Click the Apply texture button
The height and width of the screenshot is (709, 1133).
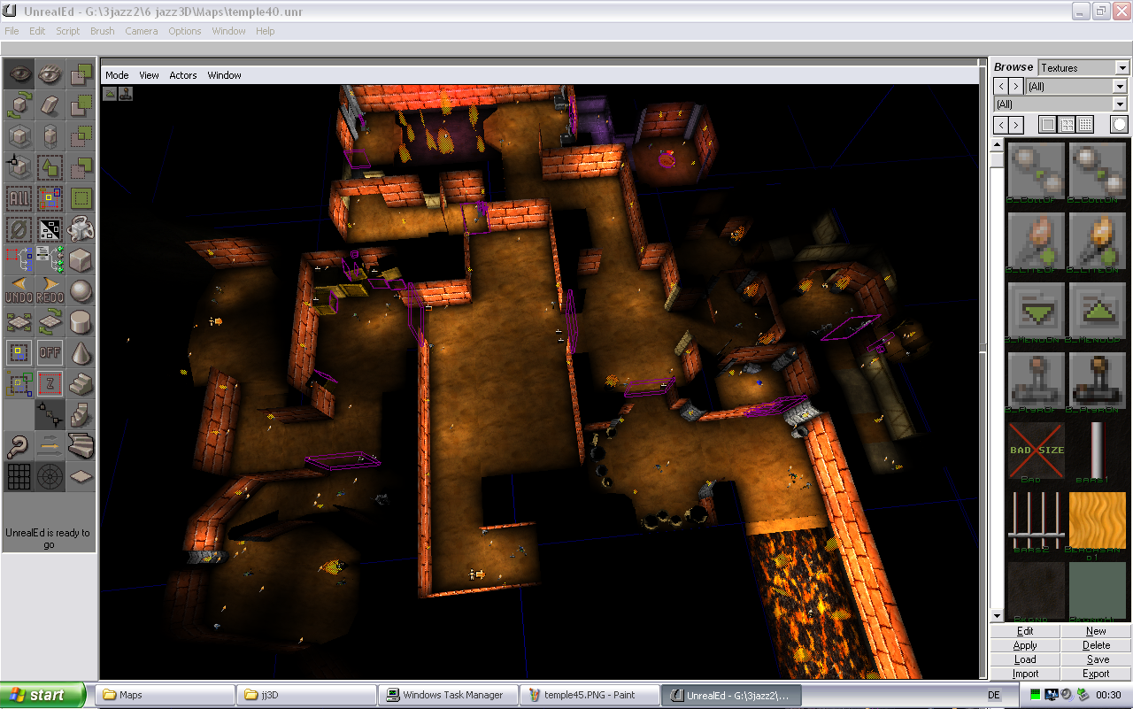[x=1025, y=645]
